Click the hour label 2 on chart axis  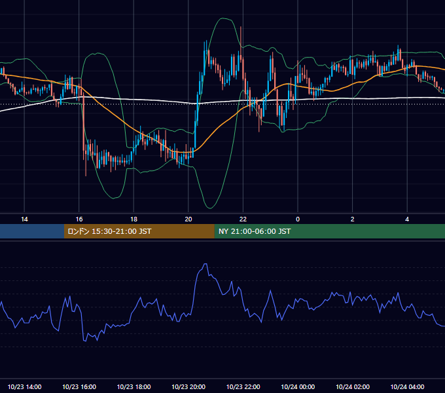click(353, 219)
